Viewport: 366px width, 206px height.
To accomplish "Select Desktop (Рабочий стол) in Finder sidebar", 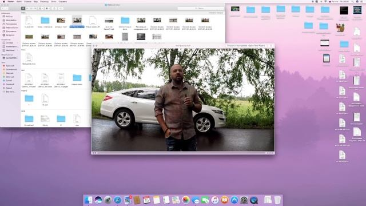I will (10, 27).
